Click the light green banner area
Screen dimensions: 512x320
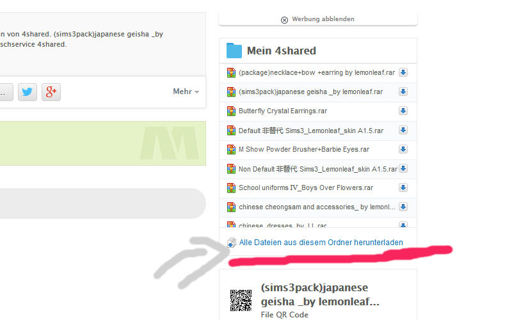coord(102,143)
